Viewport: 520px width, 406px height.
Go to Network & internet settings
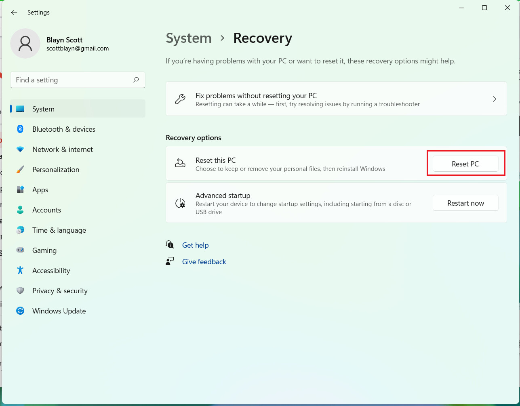(78, 149)
